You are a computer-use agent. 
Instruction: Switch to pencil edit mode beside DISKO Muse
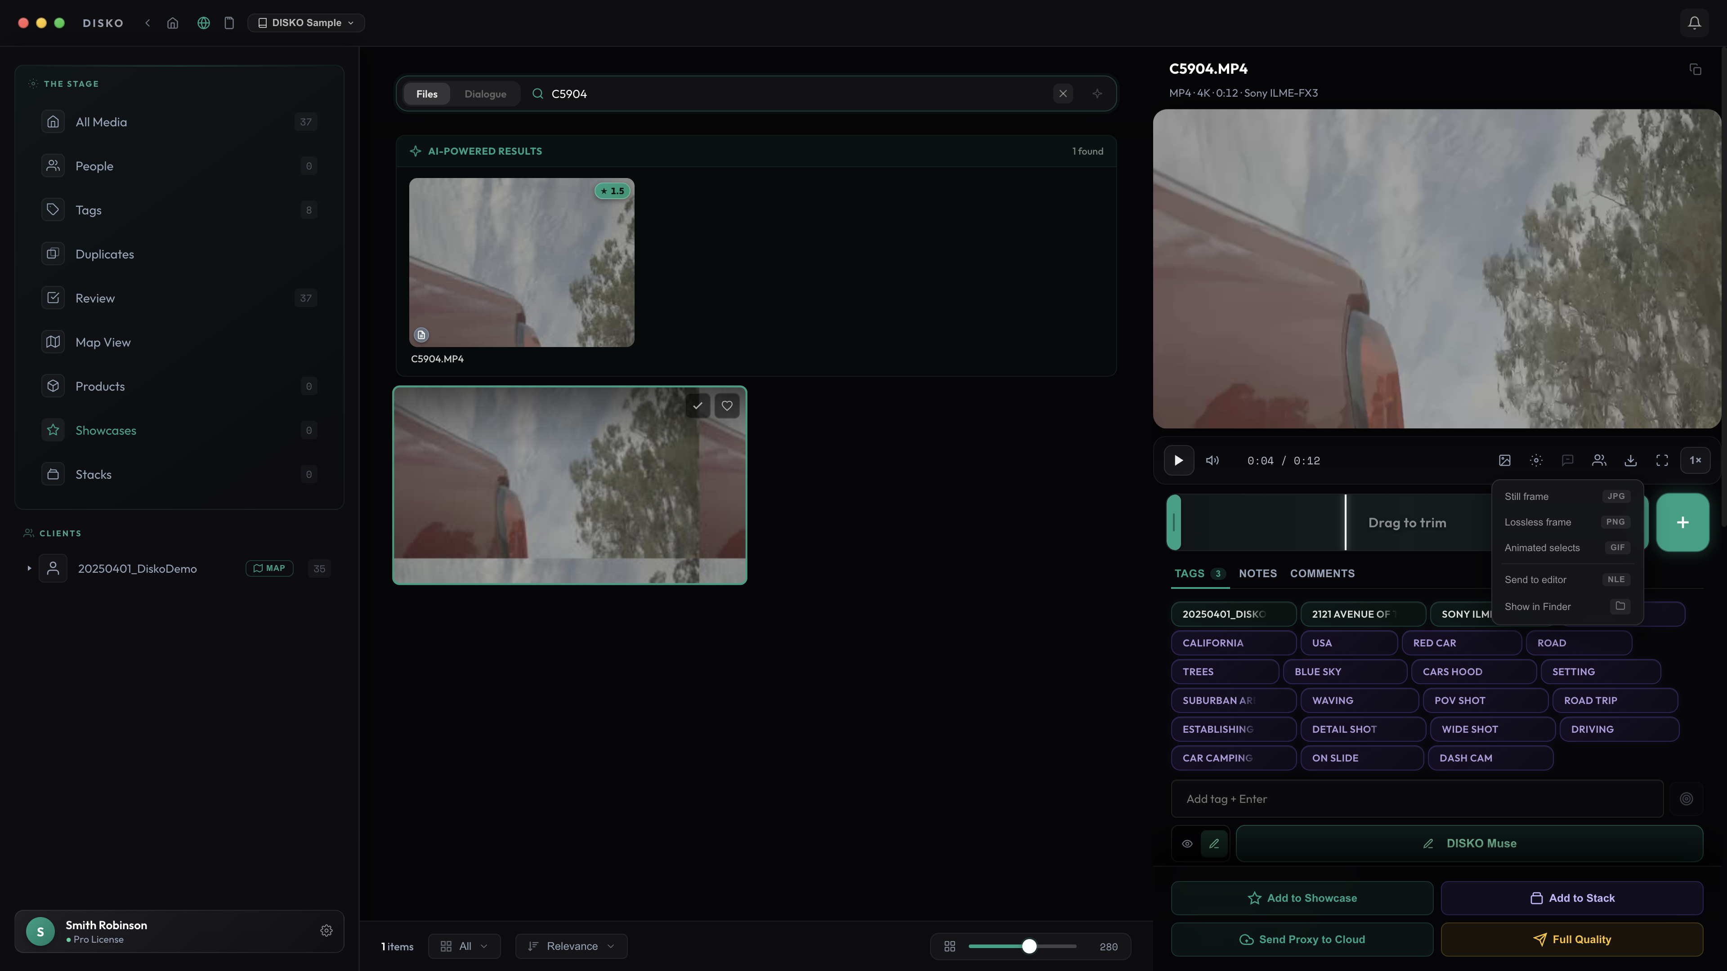[x=1214, y=844]
